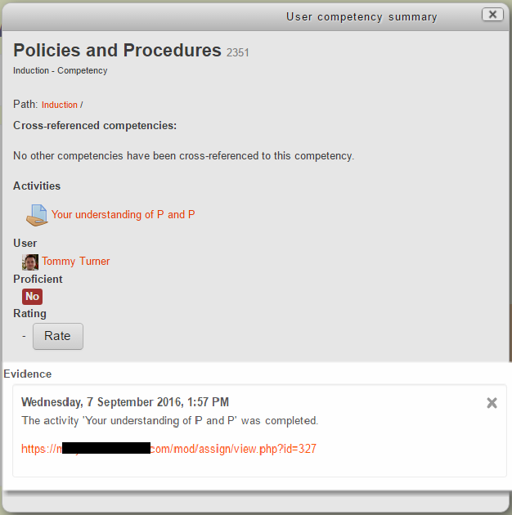Screen dimensions: 512x515
Task: Click the 'Evidence' section heading
Action: (x=28, y=374)
